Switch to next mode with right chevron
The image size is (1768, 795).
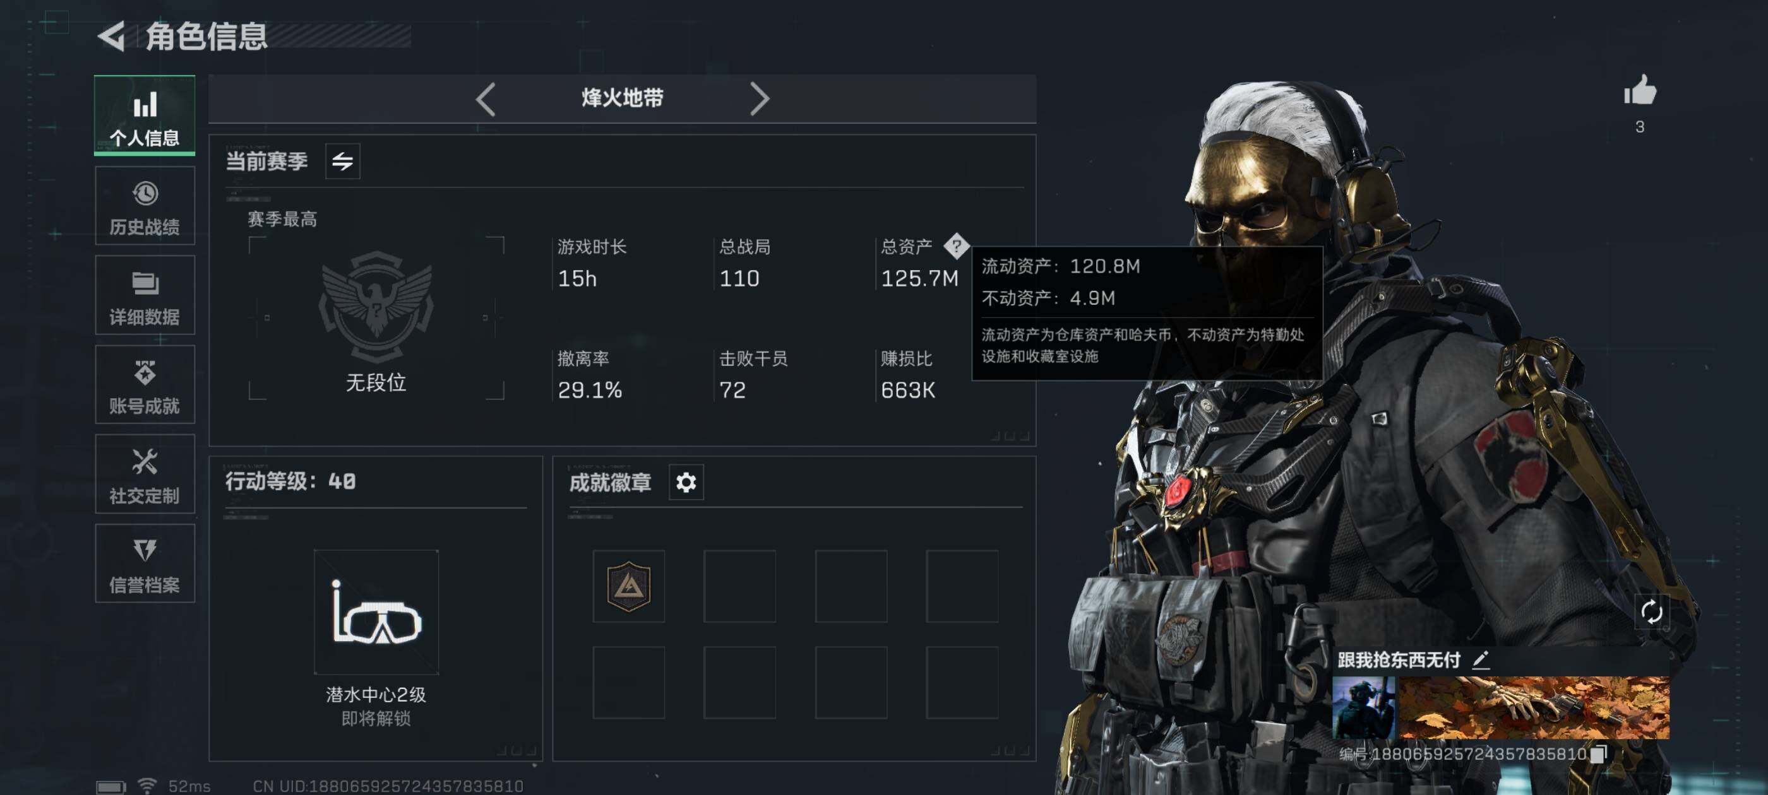tap(759, 99)
